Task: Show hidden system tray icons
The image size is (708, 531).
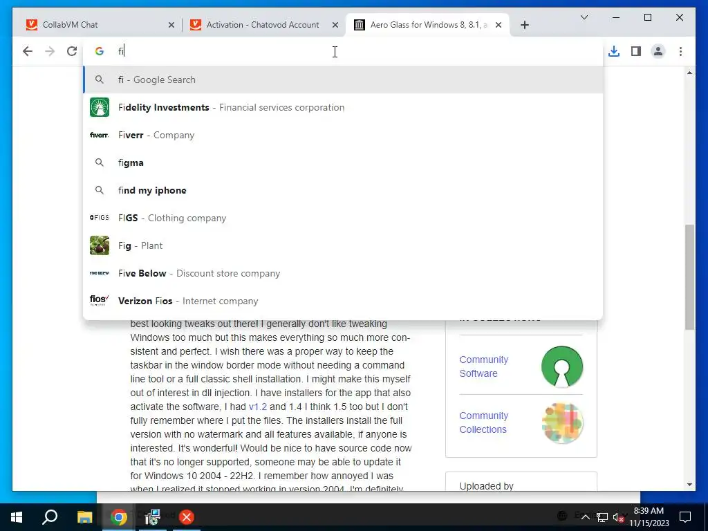Action: (x=585, y=517)
